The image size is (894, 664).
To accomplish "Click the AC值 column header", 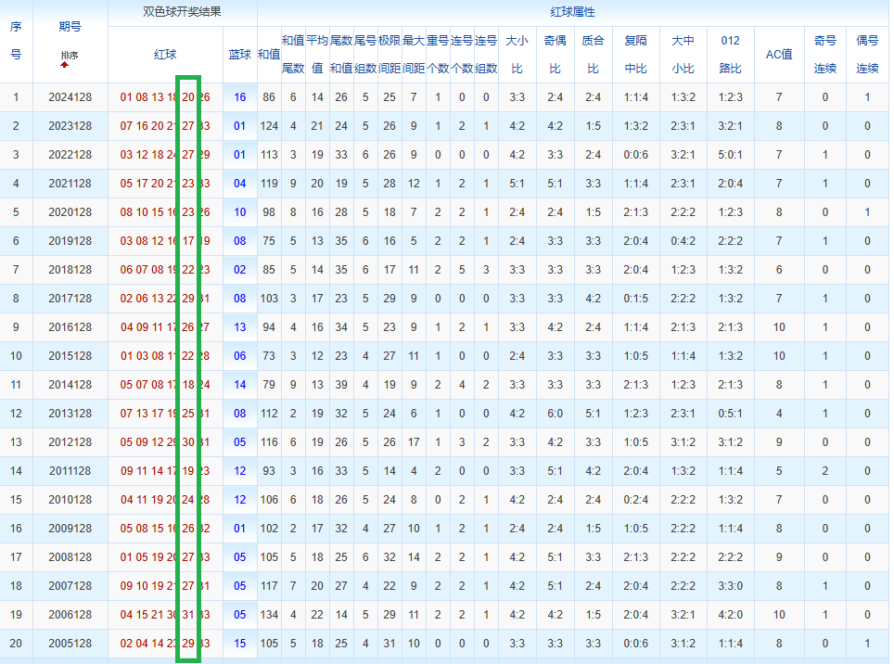I will point(779,55).
